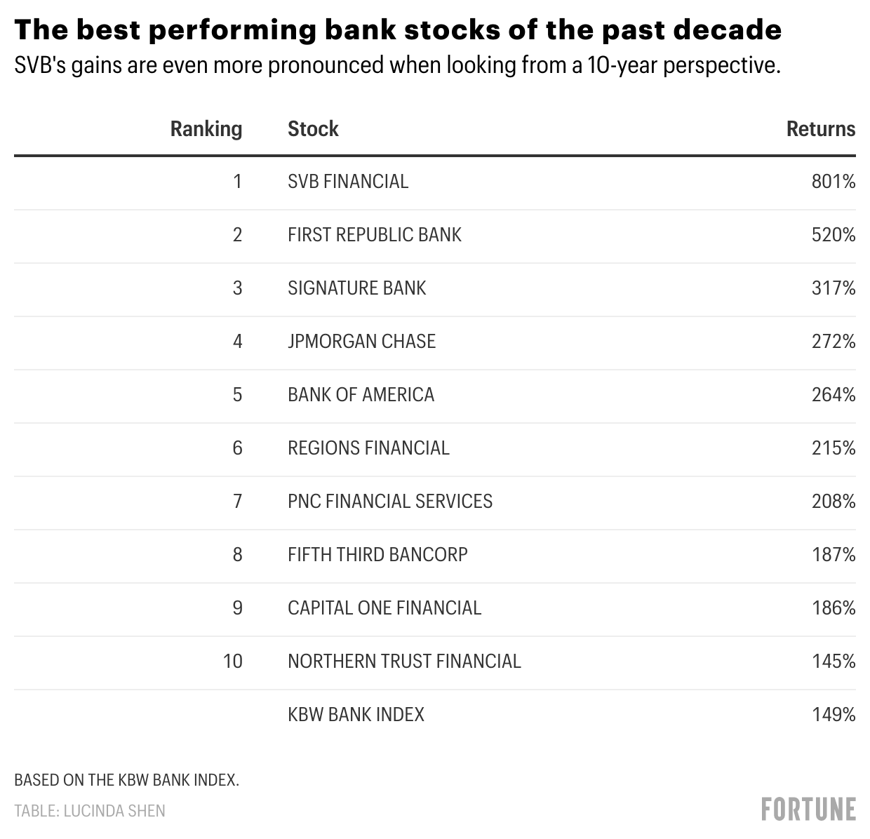870x839 pixels.
Task: Click NORTHERN TRUST FINANCIAL stock name
Action: pyautogui.click(x=404, y=662)
